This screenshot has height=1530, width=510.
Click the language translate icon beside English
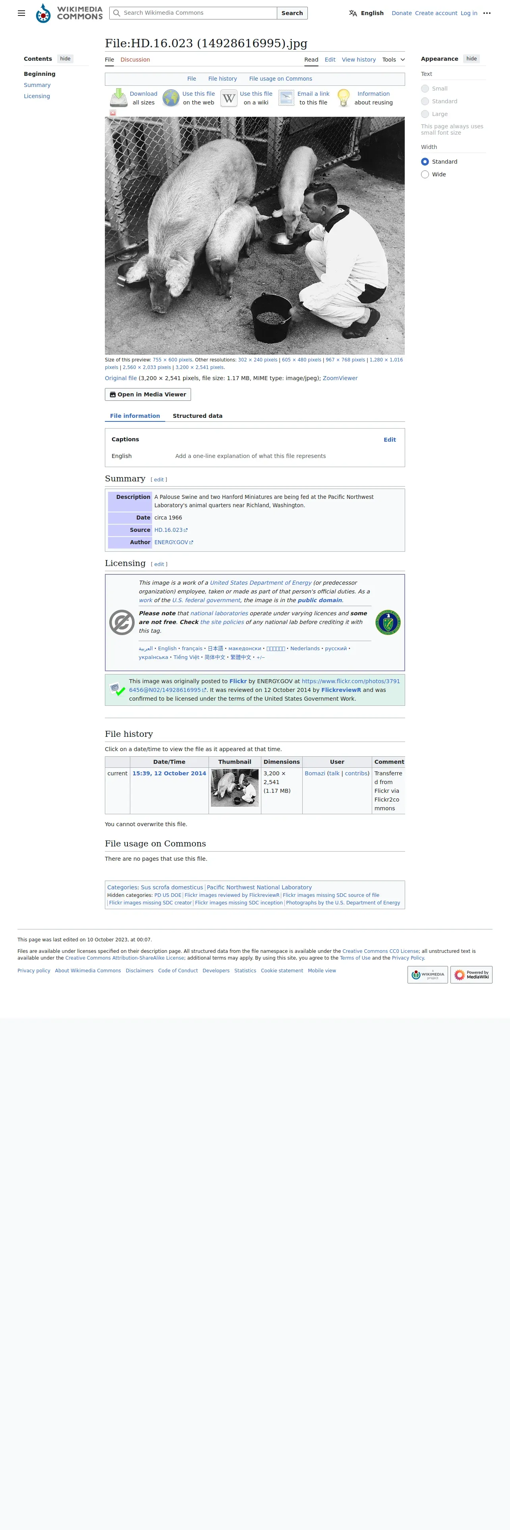point(353,13)
